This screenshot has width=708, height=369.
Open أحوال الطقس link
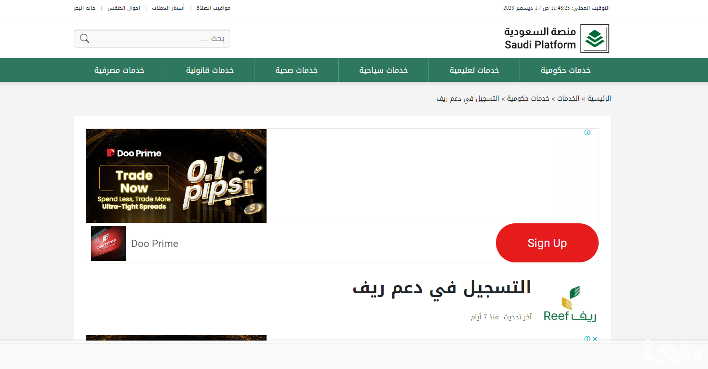[x=124, y=8]
